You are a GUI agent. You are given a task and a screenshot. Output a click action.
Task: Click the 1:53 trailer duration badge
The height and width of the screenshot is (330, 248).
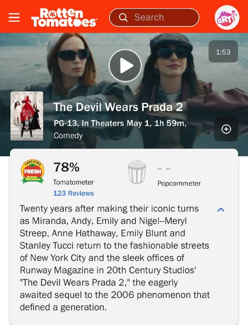pos(223,51)
